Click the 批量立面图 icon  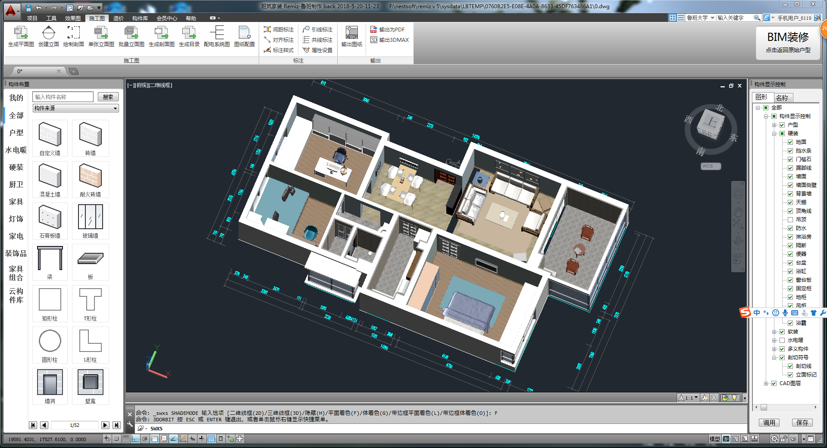(x=131, y=36)
